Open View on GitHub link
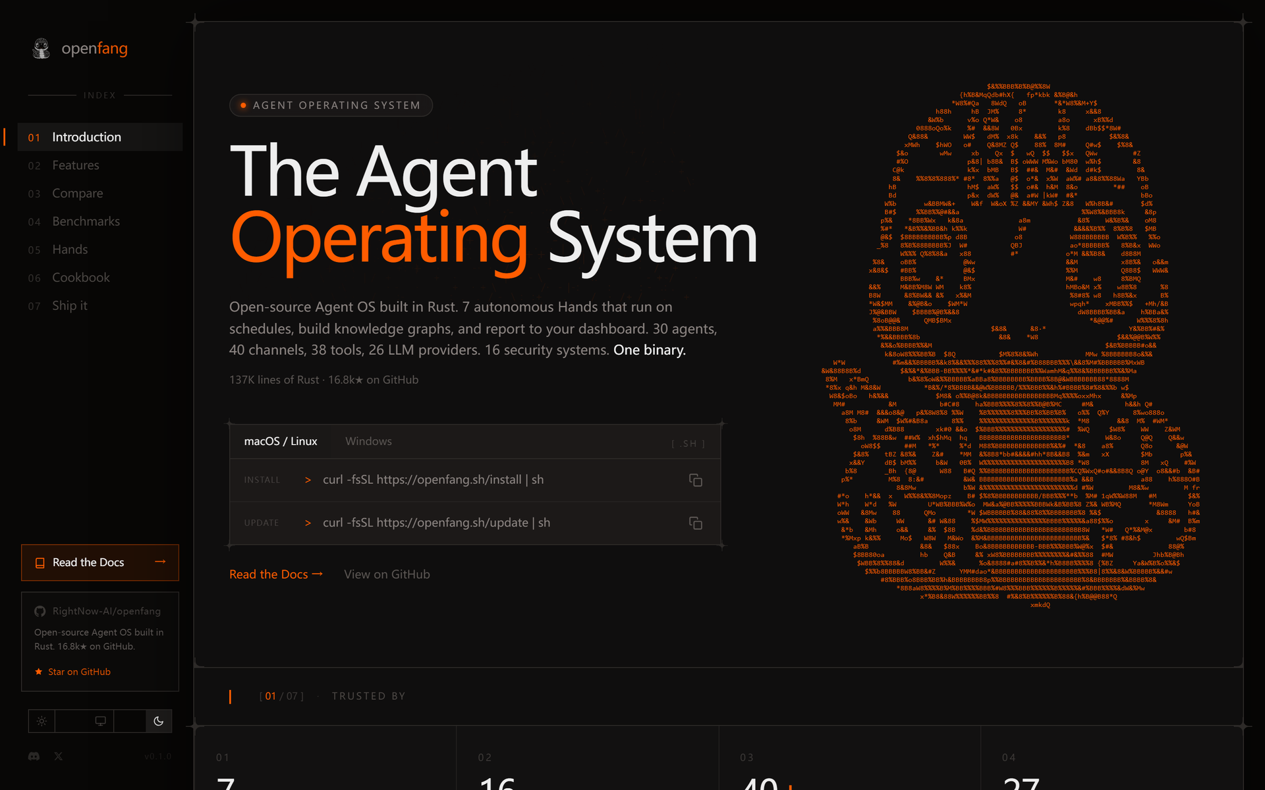 coord(387,574)
